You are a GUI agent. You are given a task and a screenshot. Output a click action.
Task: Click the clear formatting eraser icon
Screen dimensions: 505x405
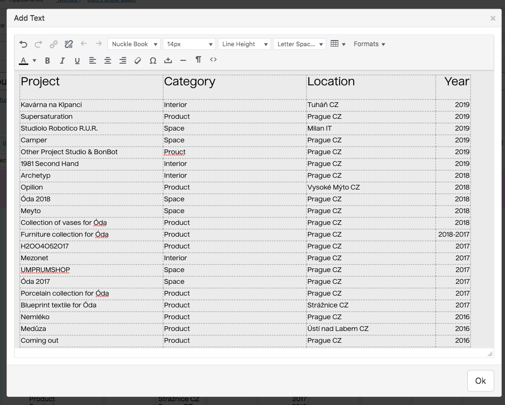pyautogui.click(x=138, y=60)
